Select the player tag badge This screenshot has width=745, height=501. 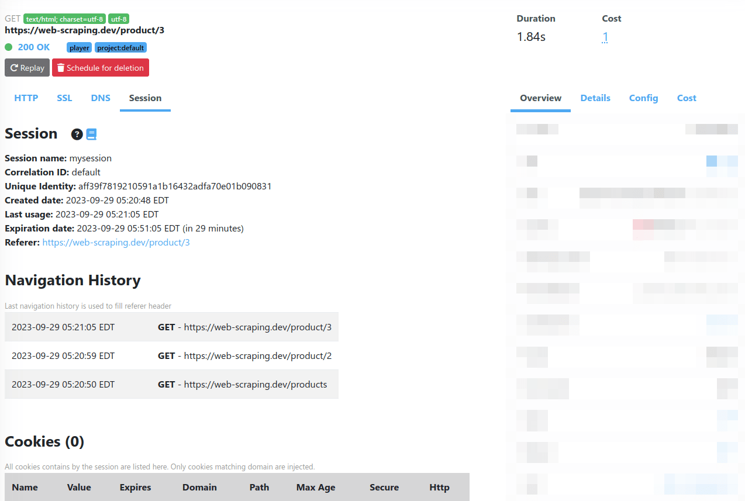point(79,47)
